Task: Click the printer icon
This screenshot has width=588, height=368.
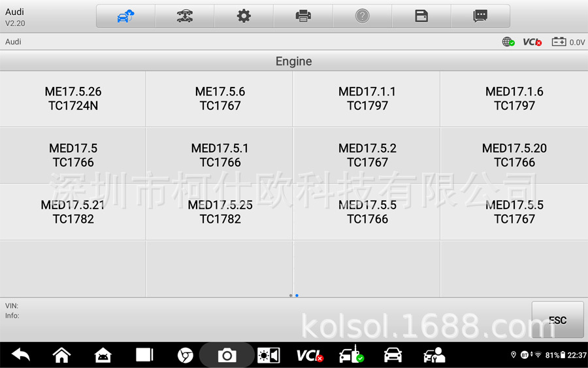Action: tap(303, 16)
